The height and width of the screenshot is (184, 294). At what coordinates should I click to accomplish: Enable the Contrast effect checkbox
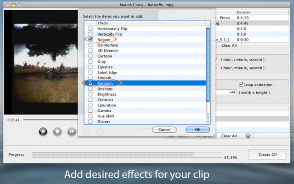[90, 100]
